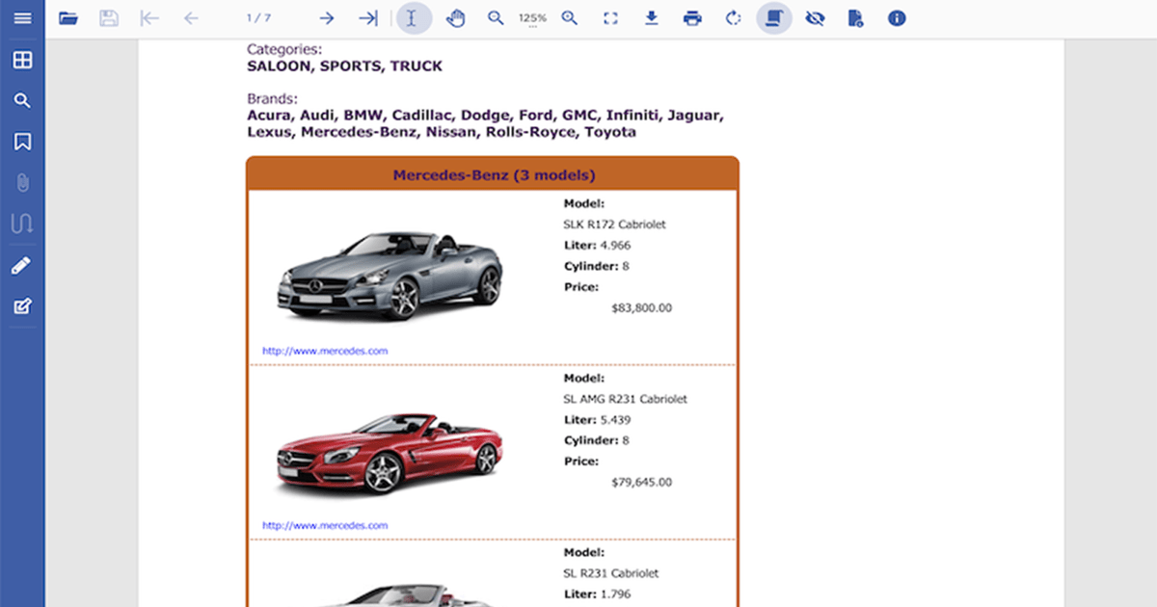Print the report

pyautogui.click(x=692, y=18)
